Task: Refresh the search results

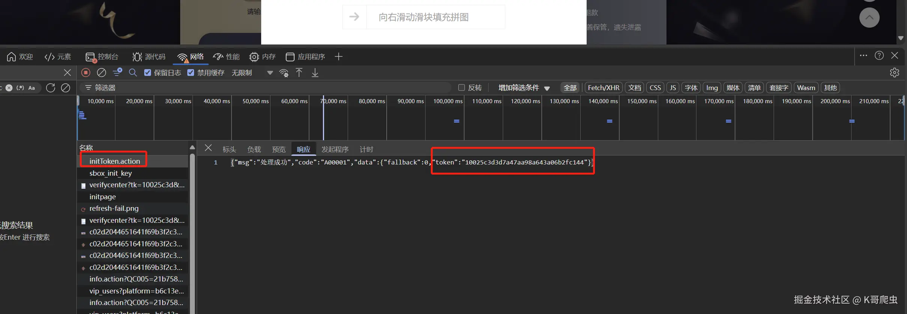Action: point(51,88)
